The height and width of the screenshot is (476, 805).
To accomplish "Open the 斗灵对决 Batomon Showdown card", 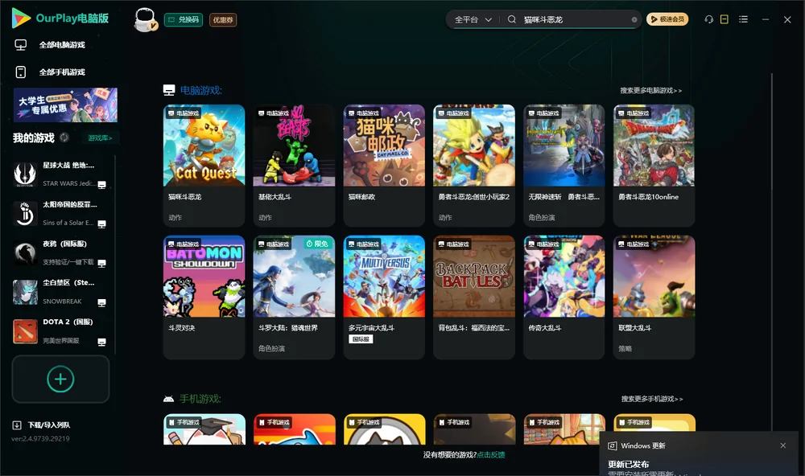I will point(204,297).
